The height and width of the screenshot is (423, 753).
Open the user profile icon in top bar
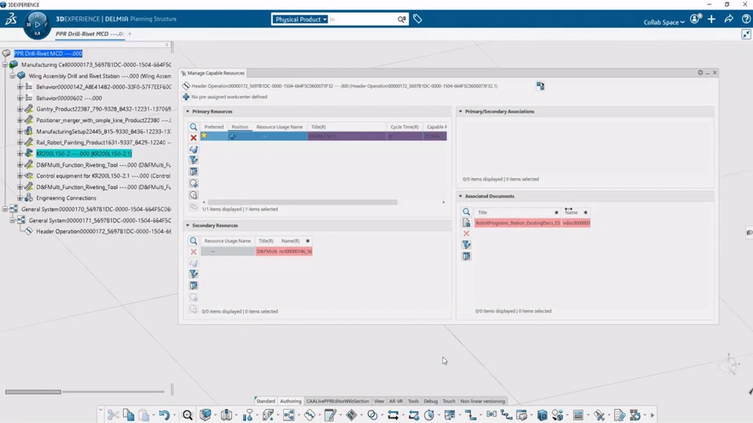point(696,19)
